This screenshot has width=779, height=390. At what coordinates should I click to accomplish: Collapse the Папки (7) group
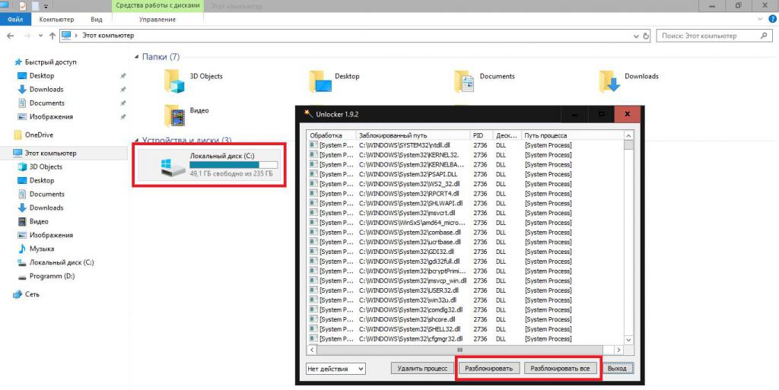tap(137, 57)
